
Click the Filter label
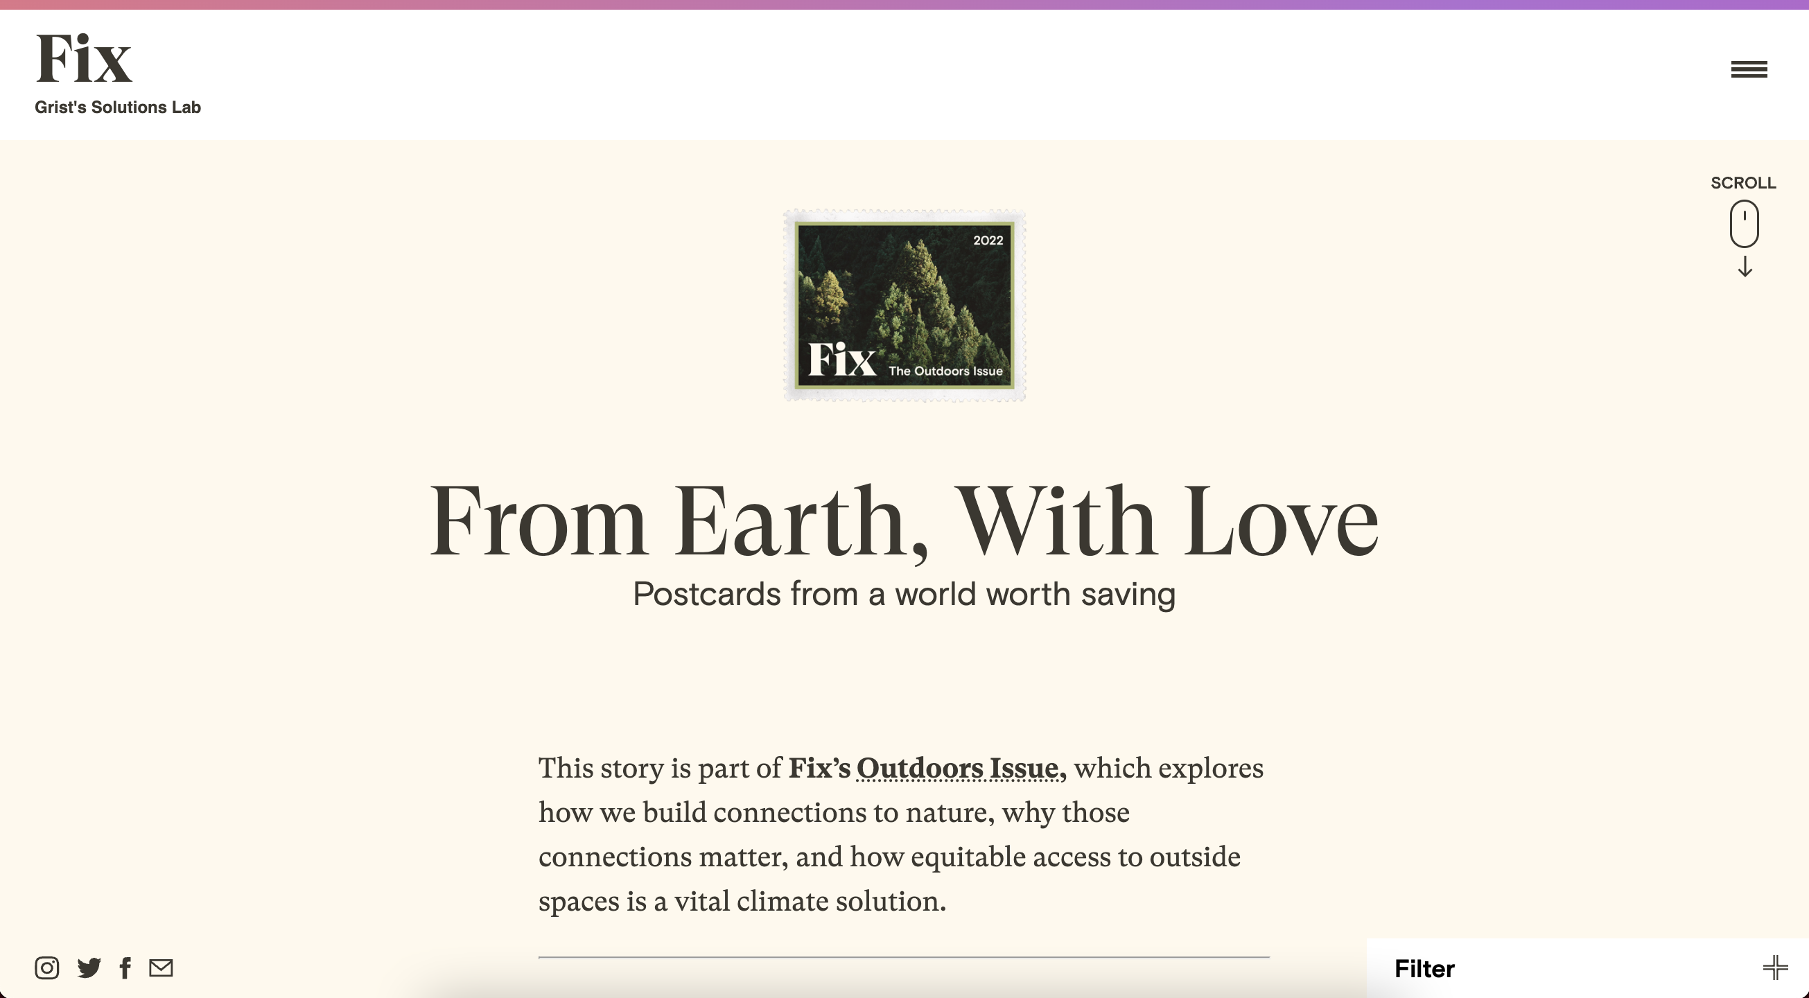point(1424,969)
